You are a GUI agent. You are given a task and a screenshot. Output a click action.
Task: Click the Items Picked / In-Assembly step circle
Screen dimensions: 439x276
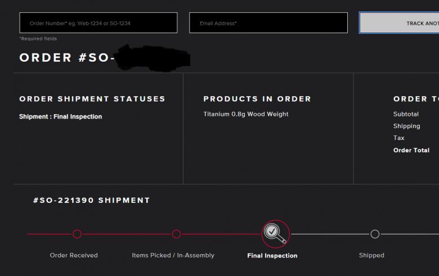tap(176, 234)
